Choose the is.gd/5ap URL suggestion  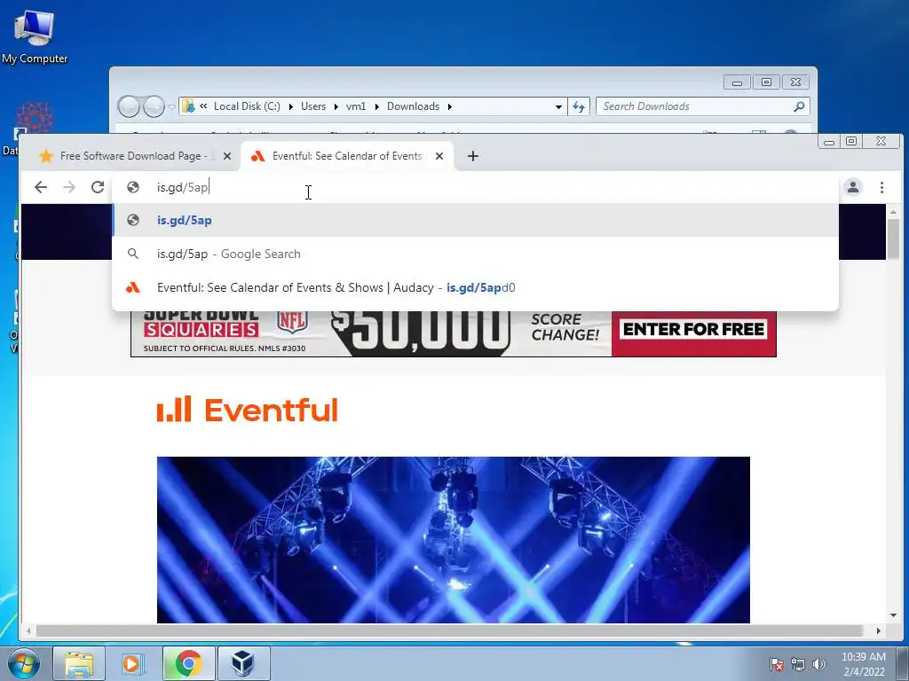click(x=476, y=220)
